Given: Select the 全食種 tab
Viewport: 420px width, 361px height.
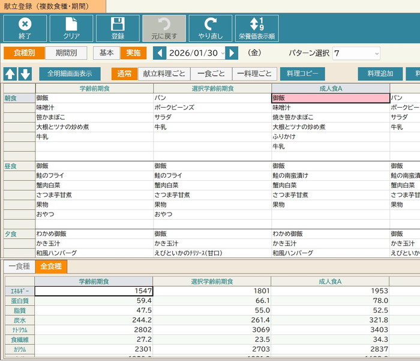Looking at the screenshot, I should tap(51, 266).
